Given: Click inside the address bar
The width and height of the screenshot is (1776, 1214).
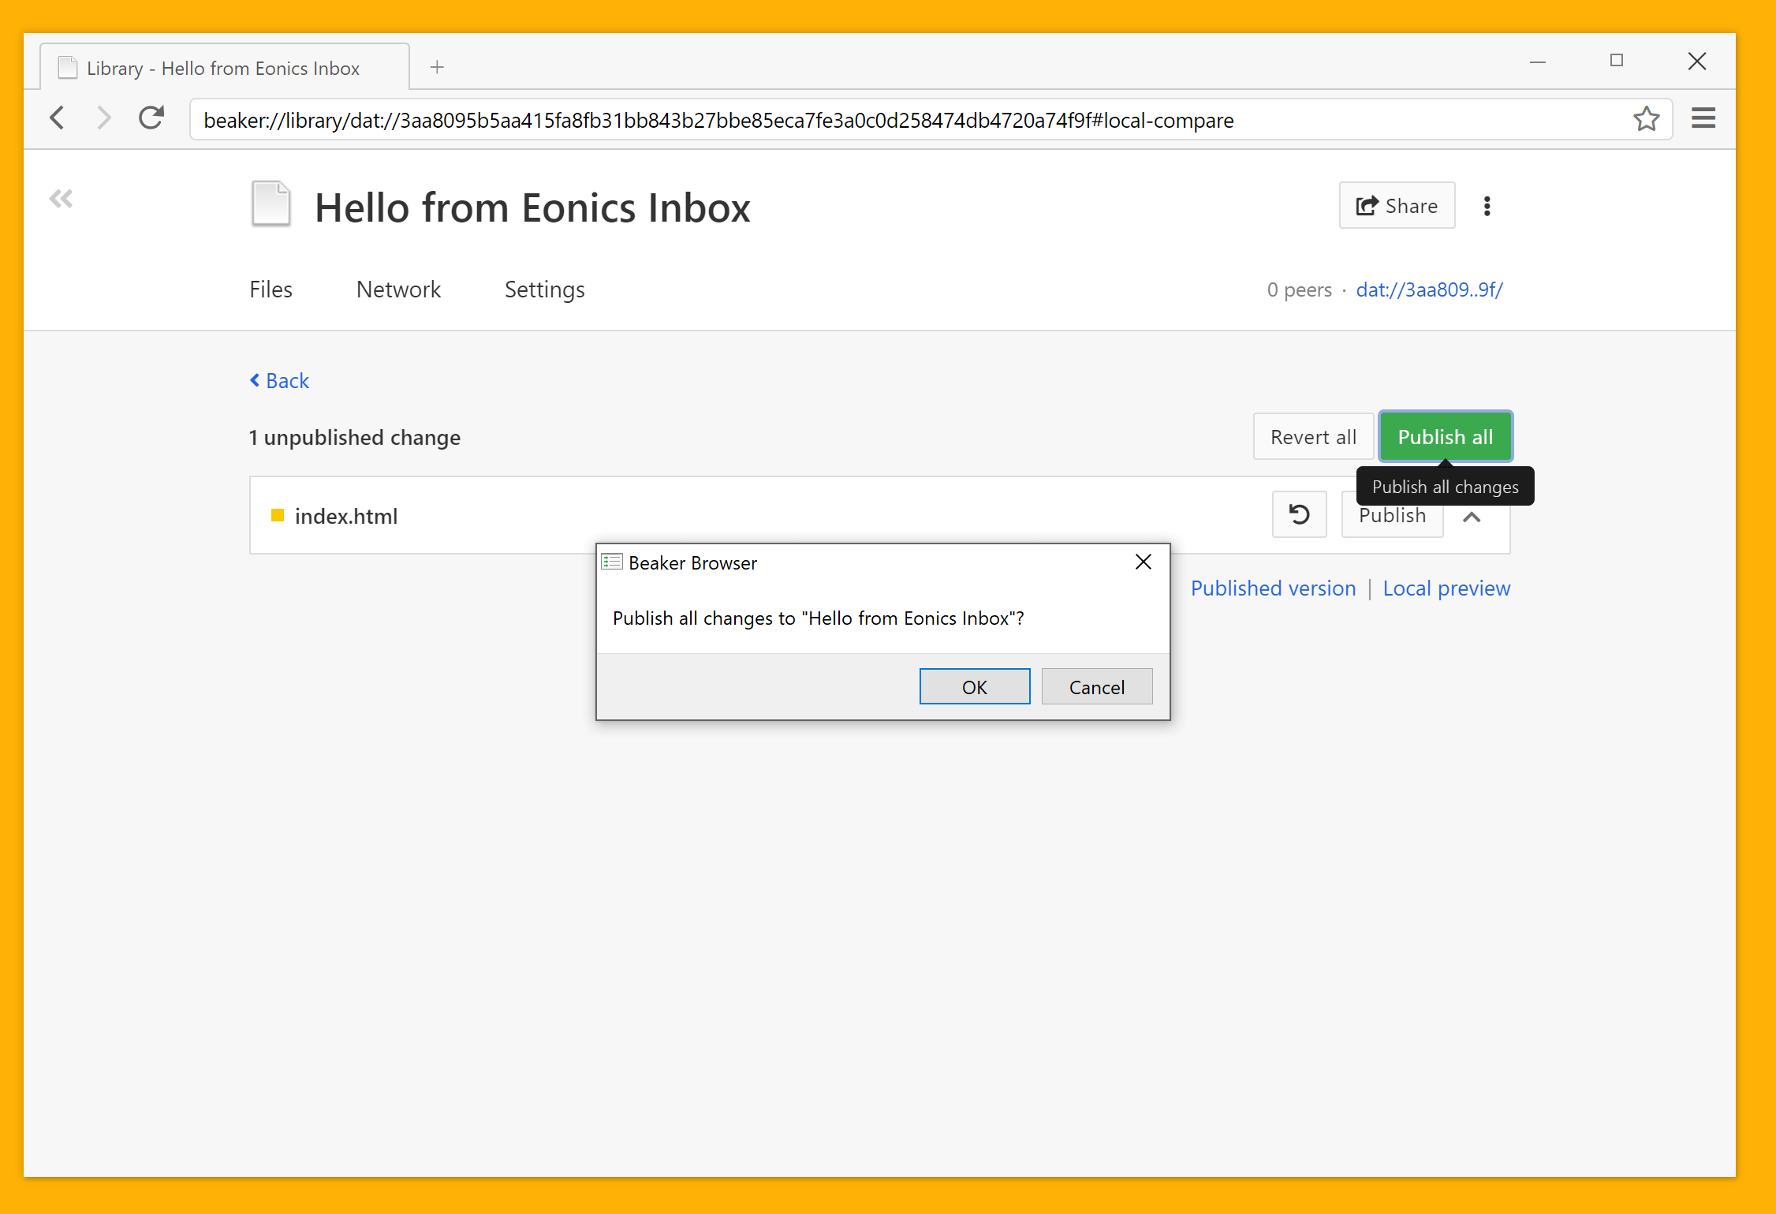Looking at the screenshot, I should click(867, 120).
